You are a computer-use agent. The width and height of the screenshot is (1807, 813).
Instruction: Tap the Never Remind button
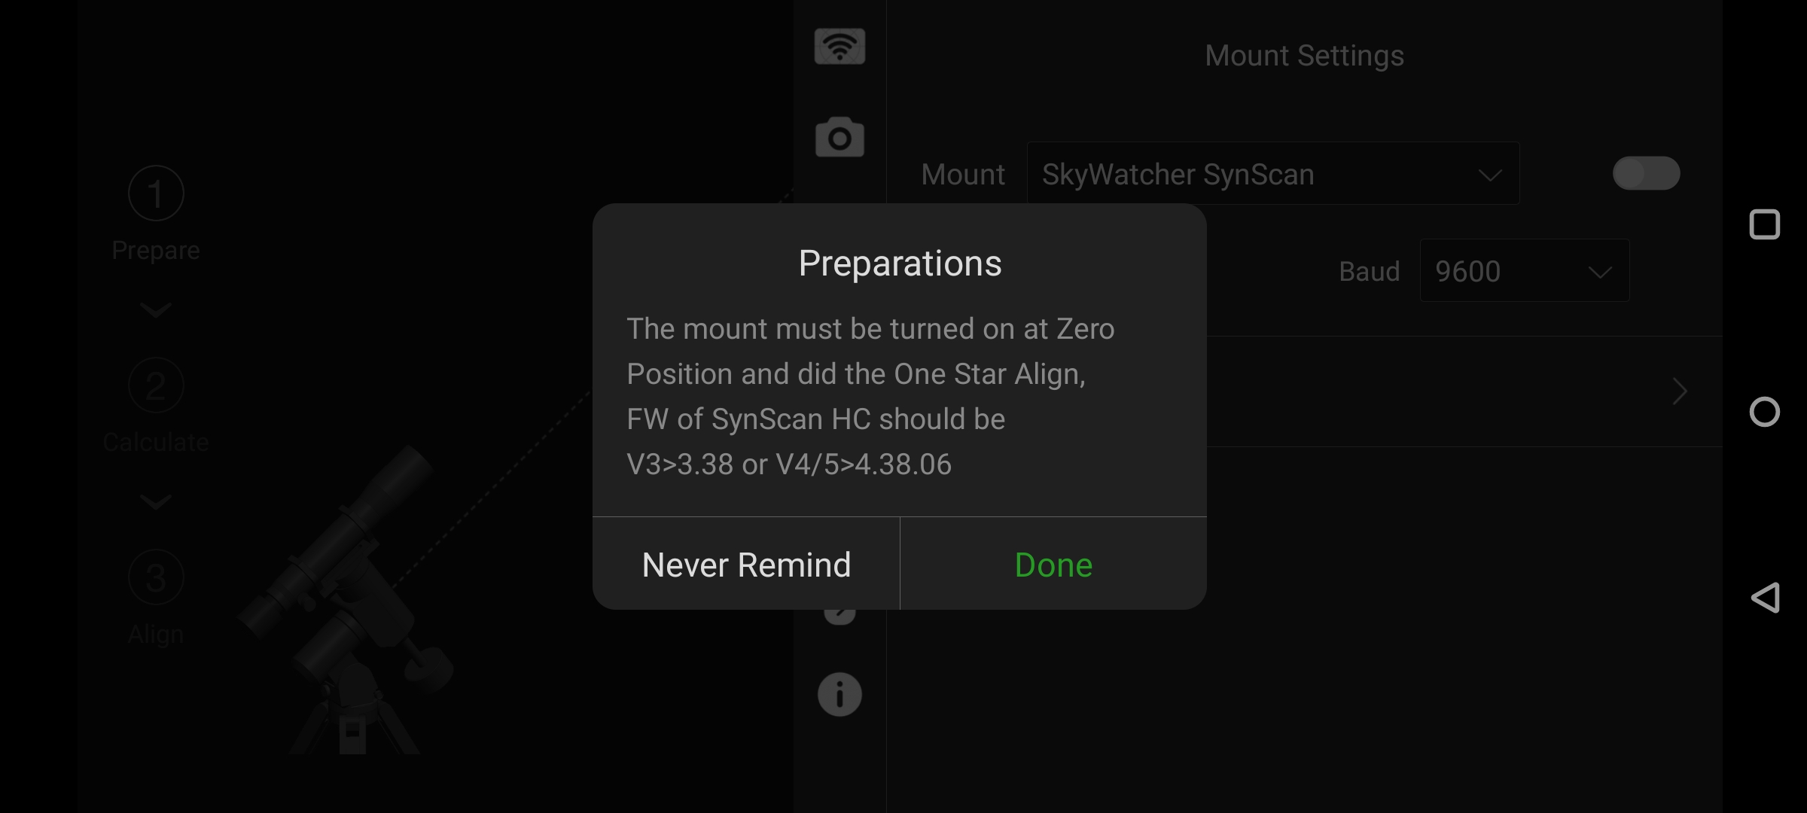point(746,565)
